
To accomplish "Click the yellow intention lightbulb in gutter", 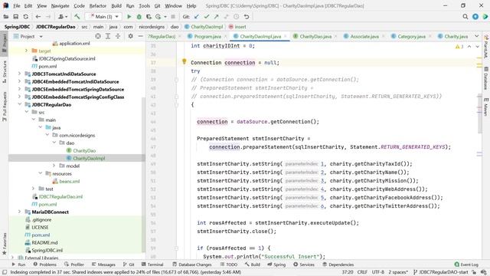I will pyautogui.click(x=184, y=62).
